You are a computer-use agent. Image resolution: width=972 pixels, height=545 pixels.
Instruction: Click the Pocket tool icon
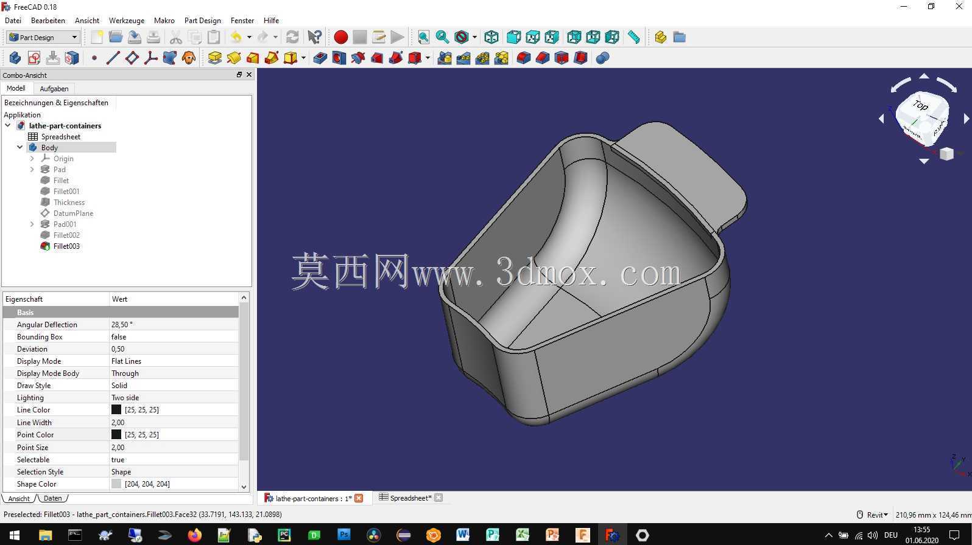tap(320, 58)
